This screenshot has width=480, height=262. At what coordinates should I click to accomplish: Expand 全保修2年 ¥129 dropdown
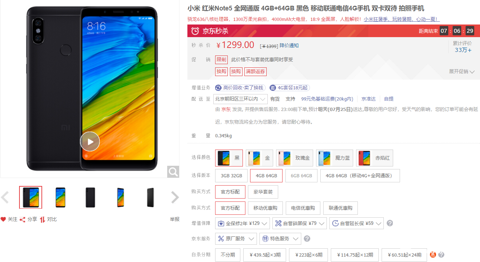coord(243,223)
